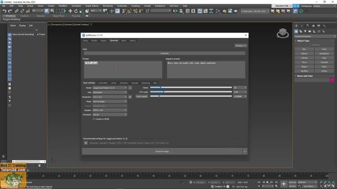Screen dimensions: 337x189
Task: Open the Hierarchy tab in command panel
Action: [308, 26]
